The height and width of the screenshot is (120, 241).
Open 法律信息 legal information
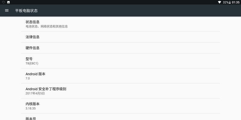pos(120,37)
